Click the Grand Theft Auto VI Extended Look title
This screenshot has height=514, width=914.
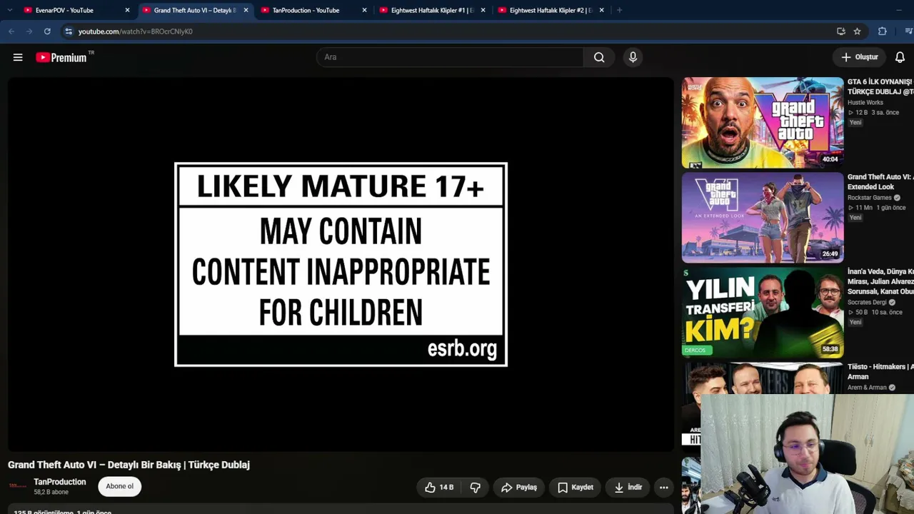[x=880, y=181]
